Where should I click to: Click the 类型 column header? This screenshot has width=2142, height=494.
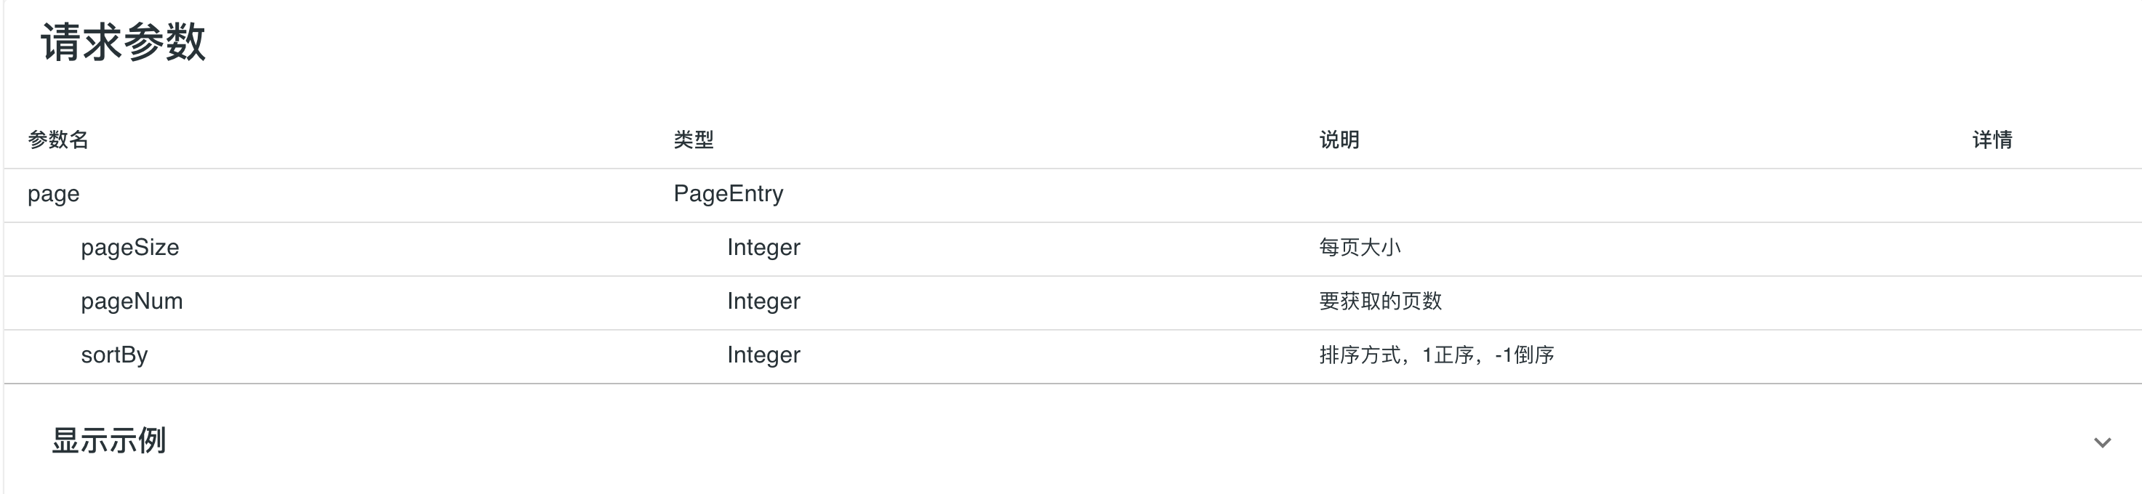[694, 139]
